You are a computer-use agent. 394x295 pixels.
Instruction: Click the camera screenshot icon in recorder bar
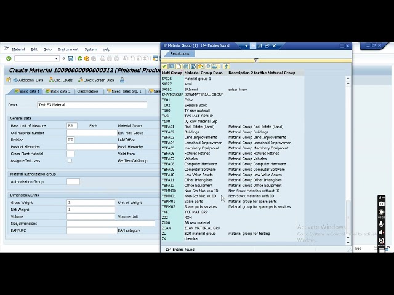382,204
